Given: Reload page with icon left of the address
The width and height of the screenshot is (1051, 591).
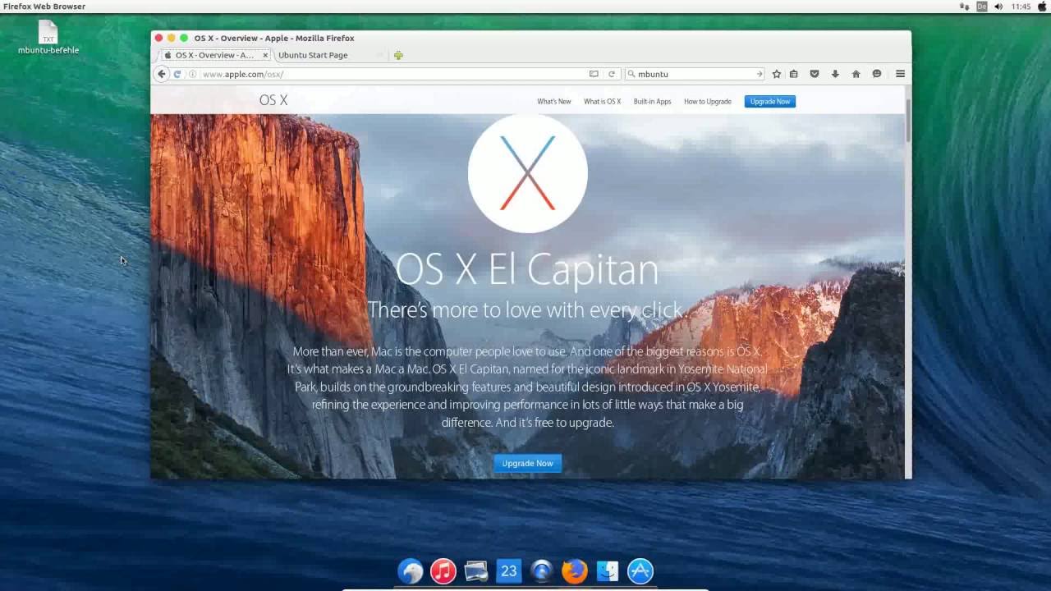Looking at the screenshot, I should click(x=177, y=74).
